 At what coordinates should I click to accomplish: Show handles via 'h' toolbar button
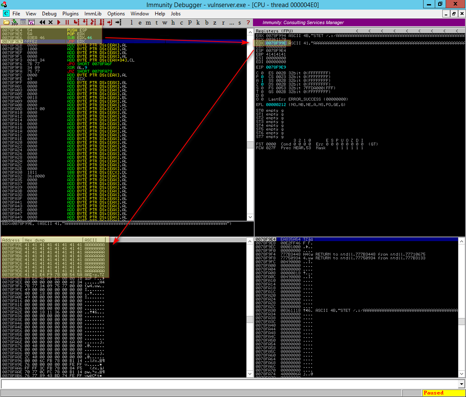coord(173,22)
